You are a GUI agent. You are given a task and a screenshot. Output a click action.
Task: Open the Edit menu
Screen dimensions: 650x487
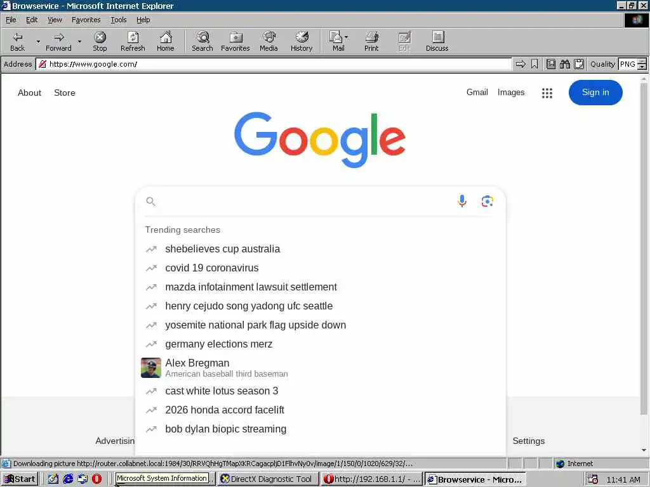tap(32, 20)
